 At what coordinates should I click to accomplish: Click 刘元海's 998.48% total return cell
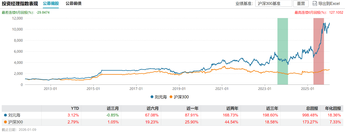(310, 115)
